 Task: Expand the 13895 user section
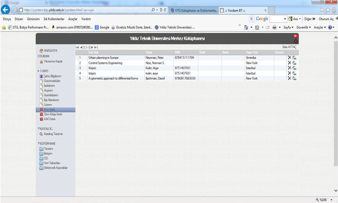[x=39, y=71]
